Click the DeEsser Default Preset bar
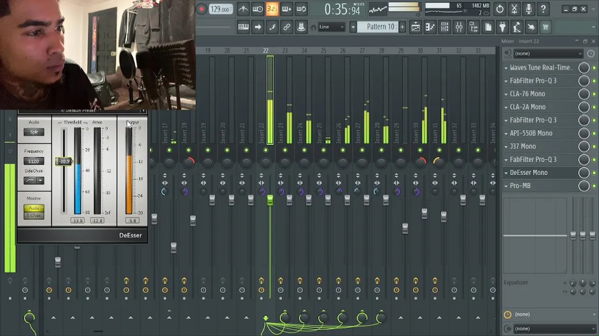 click(78, 111)
